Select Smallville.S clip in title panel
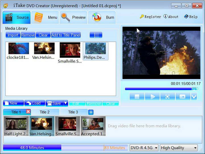Viewport: 205px width, 154px height. 67,126
